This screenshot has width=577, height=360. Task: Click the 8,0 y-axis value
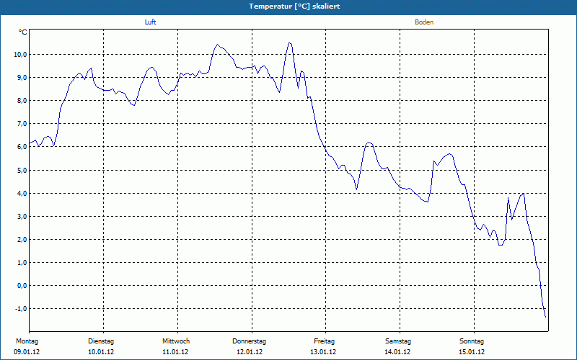coord(22,101)
